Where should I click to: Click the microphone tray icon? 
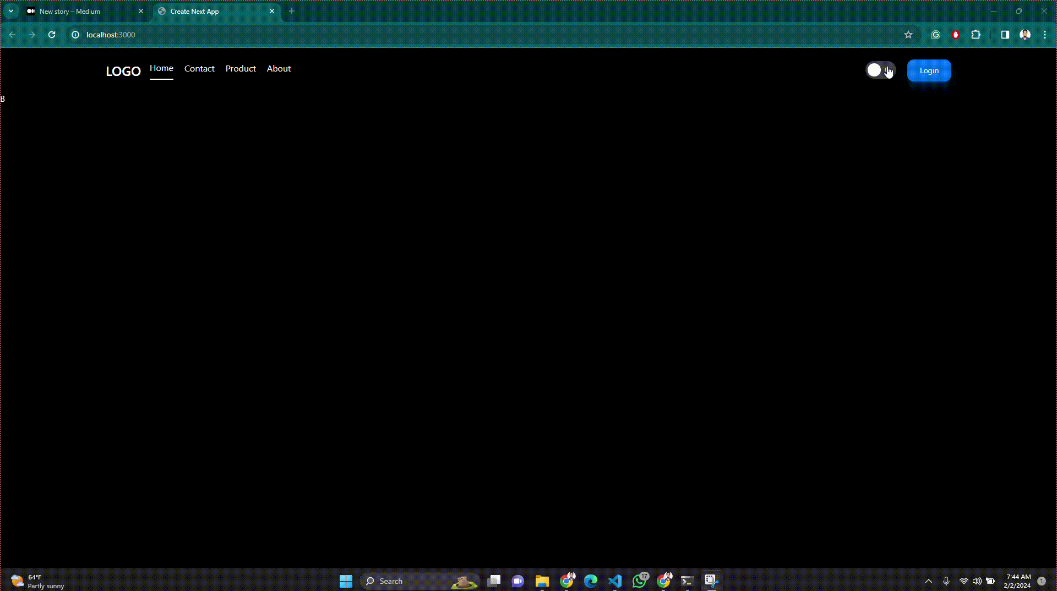pos(946,581)
